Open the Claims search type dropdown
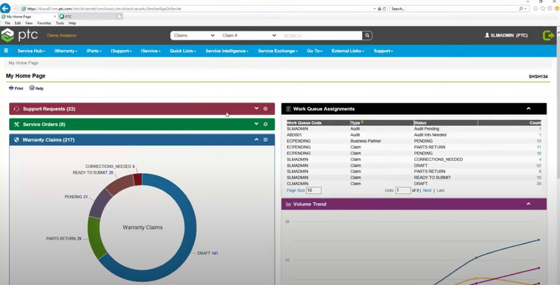Screen dimensions: 560x285 click(194, 35)
